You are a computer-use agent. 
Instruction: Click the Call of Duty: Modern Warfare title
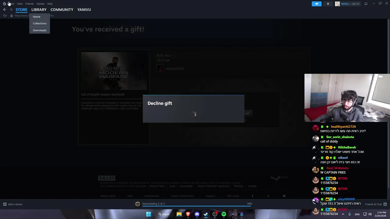click(103, 95)
